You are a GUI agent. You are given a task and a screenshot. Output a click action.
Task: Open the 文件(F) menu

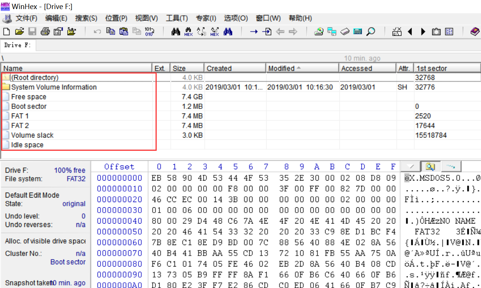(26, 18)
